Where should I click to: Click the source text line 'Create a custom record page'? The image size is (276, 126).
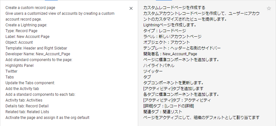(x=30, y=8)
